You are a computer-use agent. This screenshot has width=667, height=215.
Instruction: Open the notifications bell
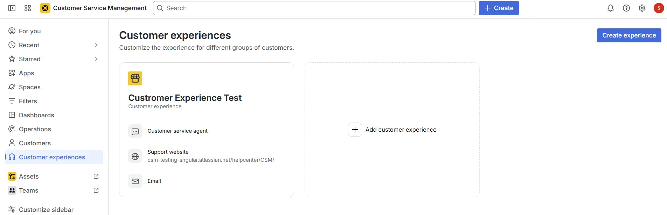pyautogui.click(x=610, y=8)
